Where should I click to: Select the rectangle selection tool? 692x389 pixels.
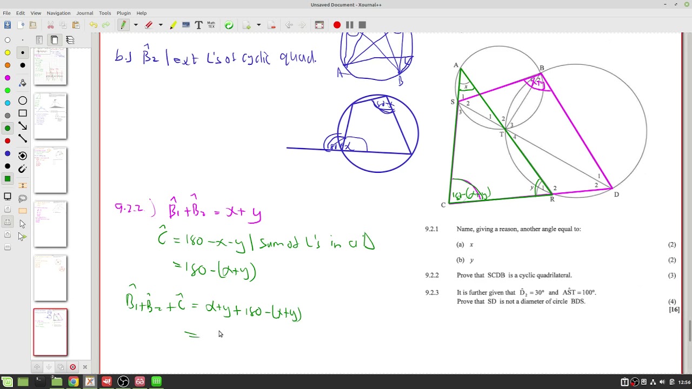[23, 211]
